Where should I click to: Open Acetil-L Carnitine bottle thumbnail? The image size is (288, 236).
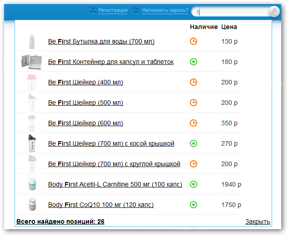point(32,184)
